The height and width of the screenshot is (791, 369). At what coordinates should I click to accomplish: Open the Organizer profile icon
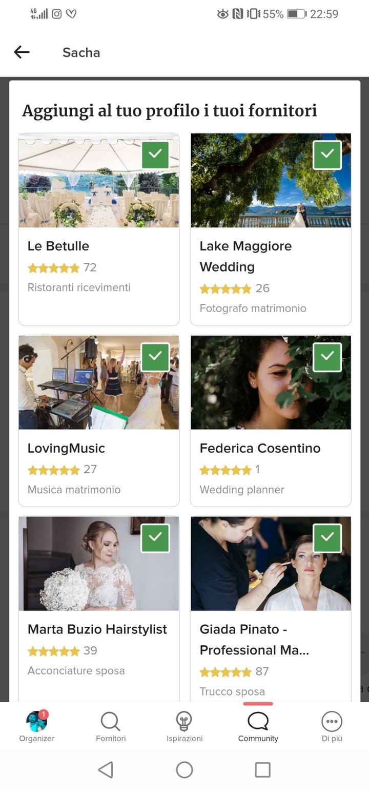37,722
